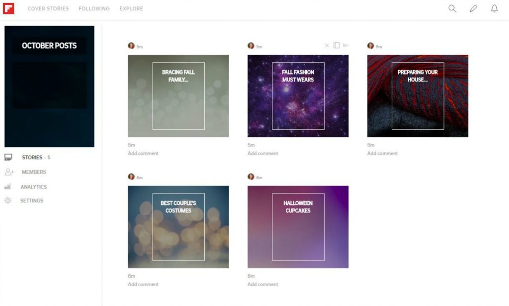Click the October Posts magazine cover

point(49,87)
